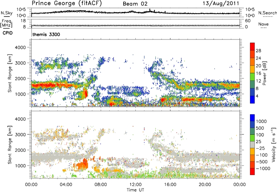Click the "12:00" time axis tick label
This screenshot has height=192, width=277.
tap(135, 185)
